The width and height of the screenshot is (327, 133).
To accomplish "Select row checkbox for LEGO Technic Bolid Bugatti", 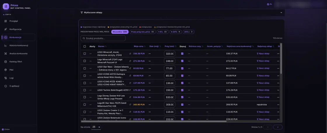I will 85,90.
